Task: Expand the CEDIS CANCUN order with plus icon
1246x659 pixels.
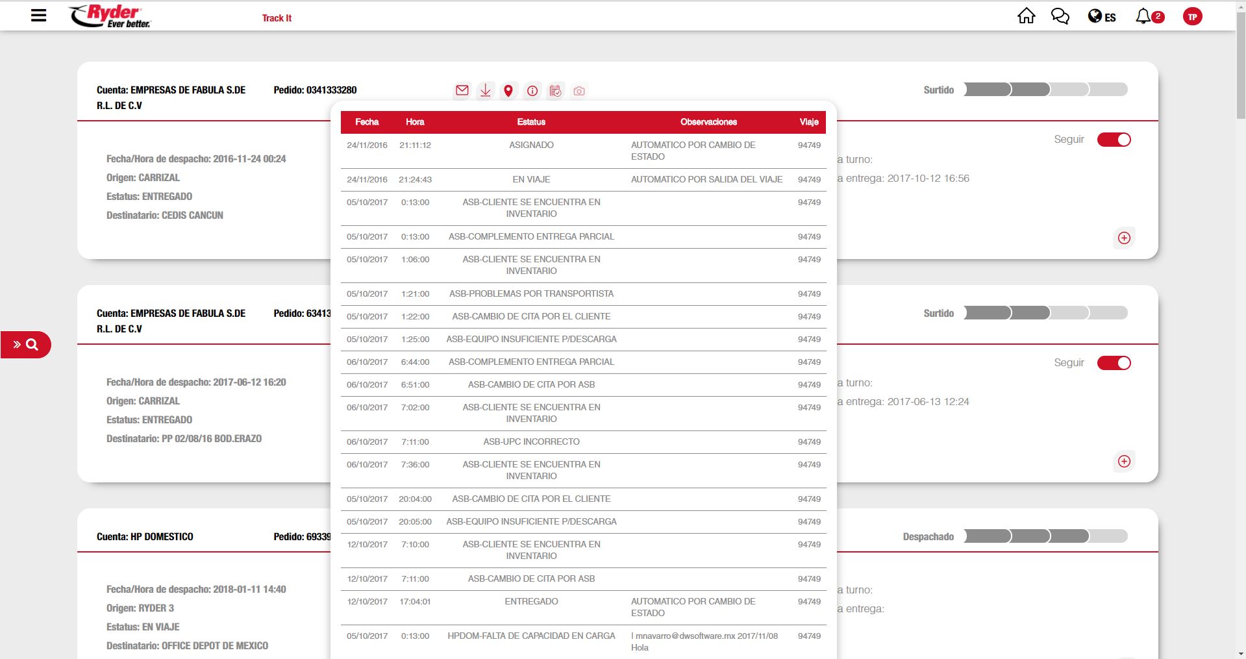Action: (x=1124, y=238)
